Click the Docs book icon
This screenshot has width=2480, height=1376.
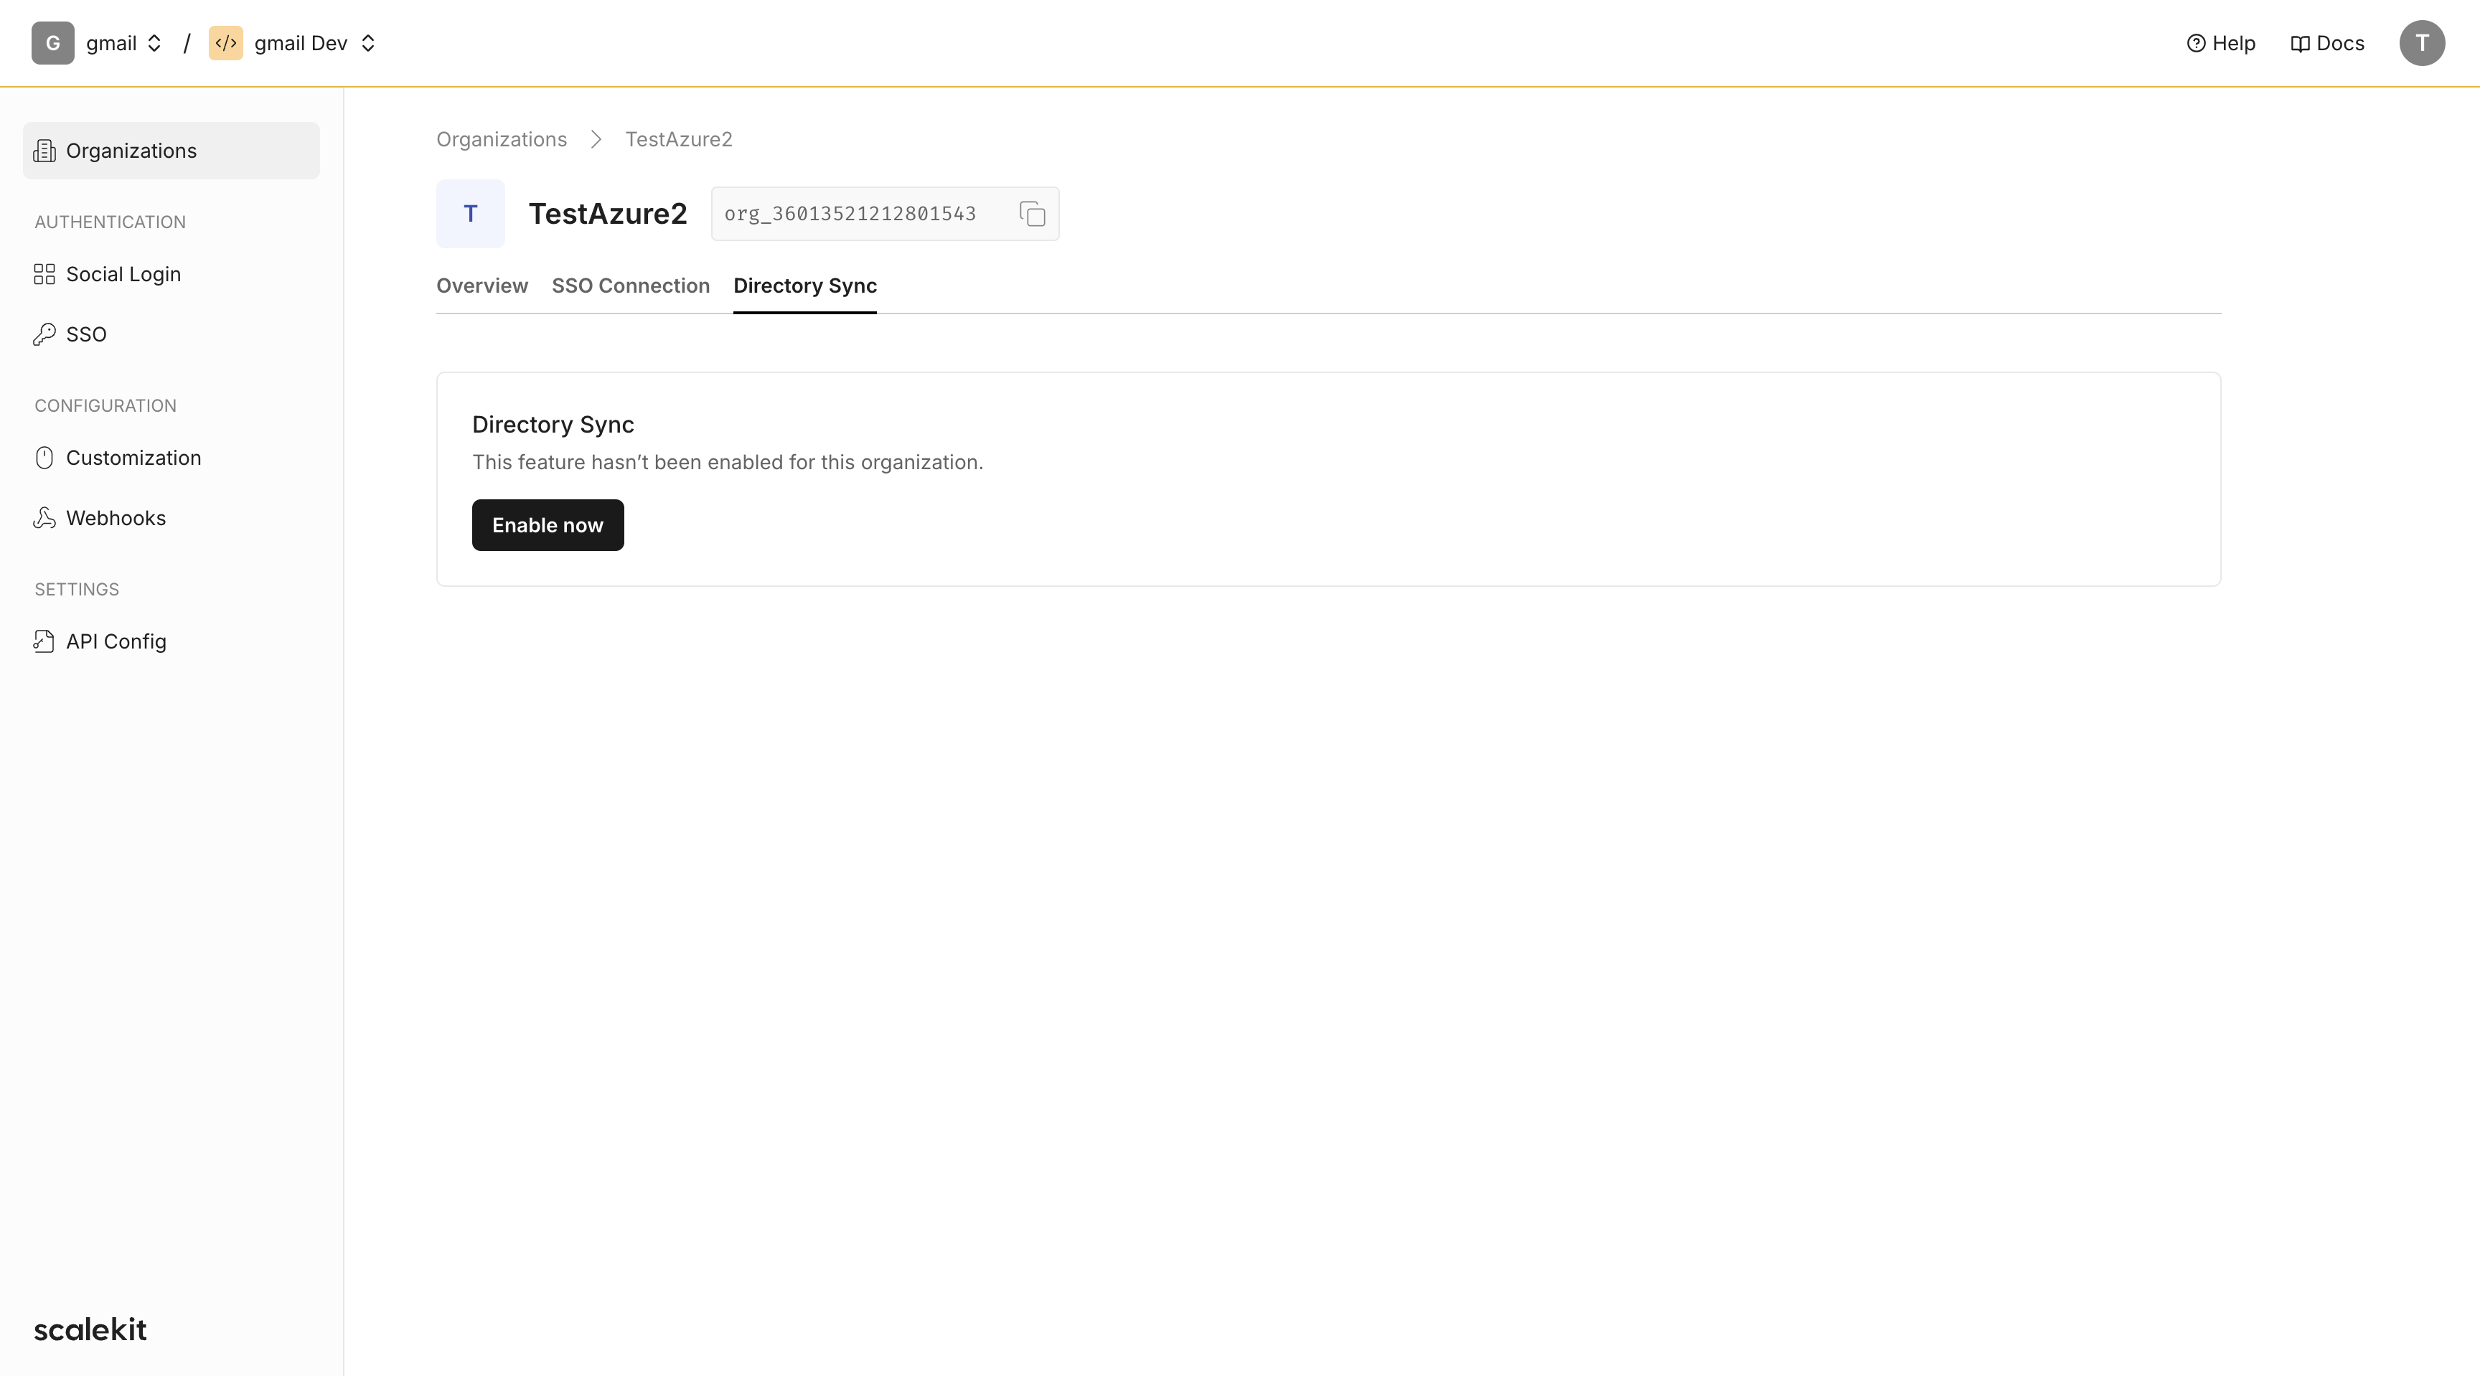[x=2300, y=43]
